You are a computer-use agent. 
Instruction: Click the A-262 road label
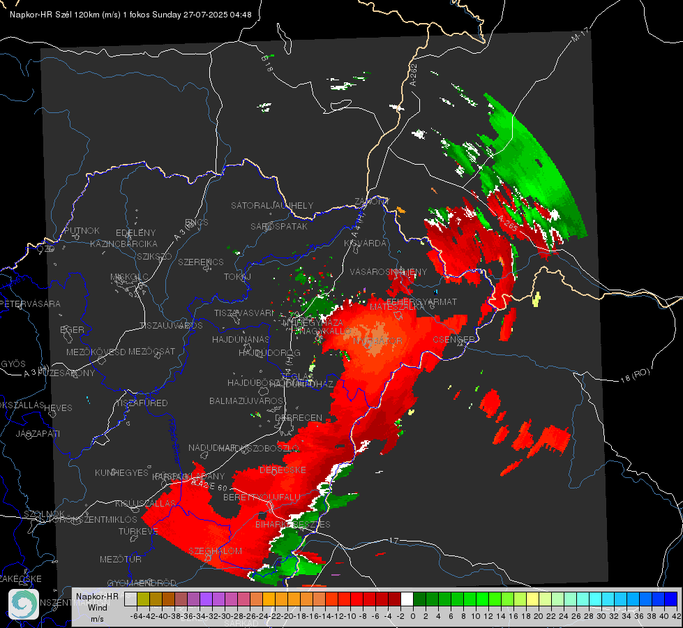click(x=414, y=75)
